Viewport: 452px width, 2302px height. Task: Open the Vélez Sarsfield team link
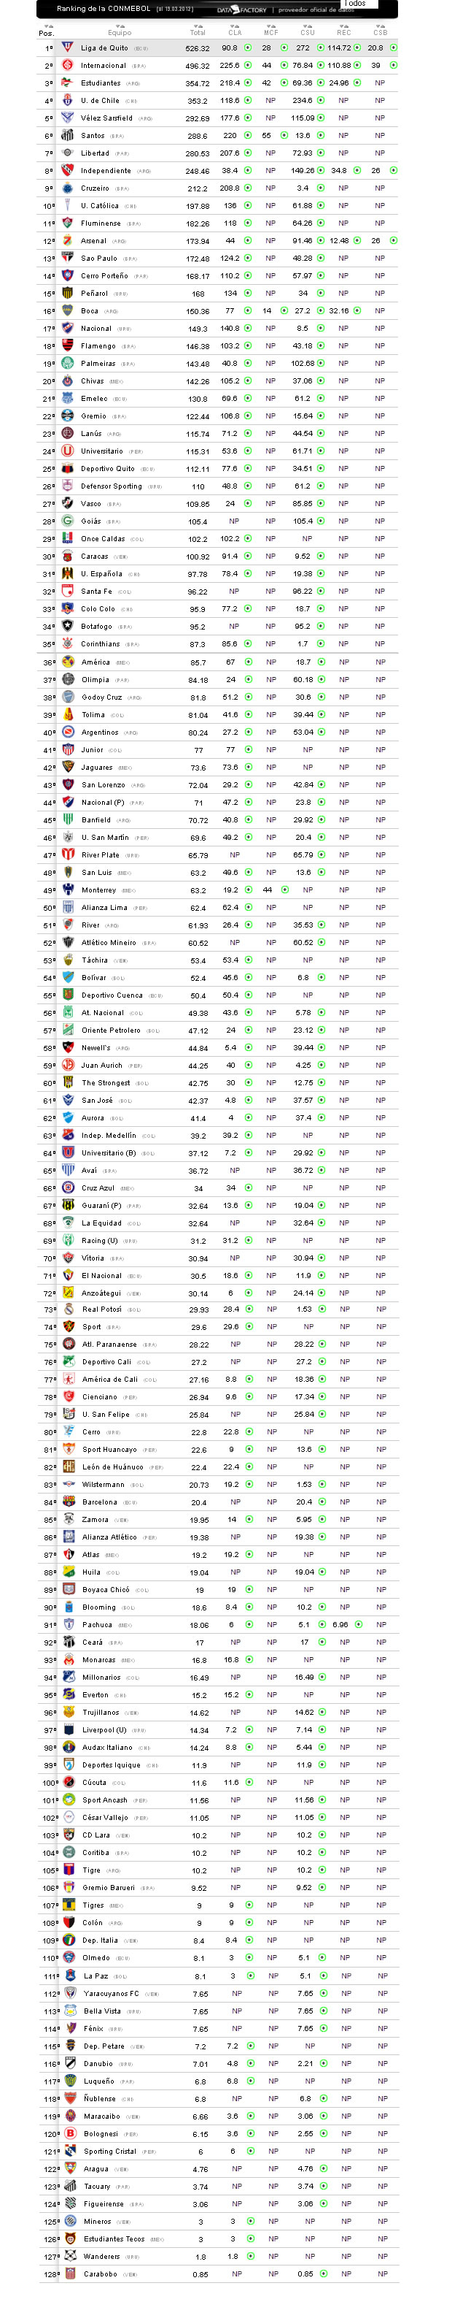coord(106,118)
